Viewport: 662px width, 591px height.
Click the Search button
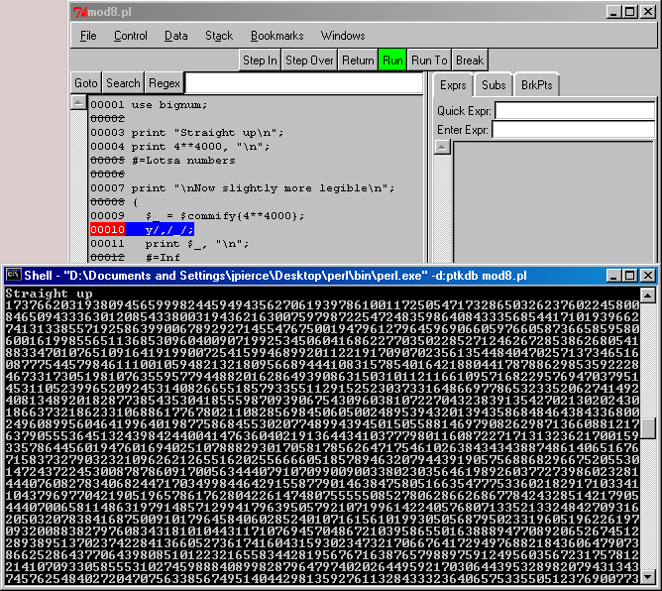123,83
